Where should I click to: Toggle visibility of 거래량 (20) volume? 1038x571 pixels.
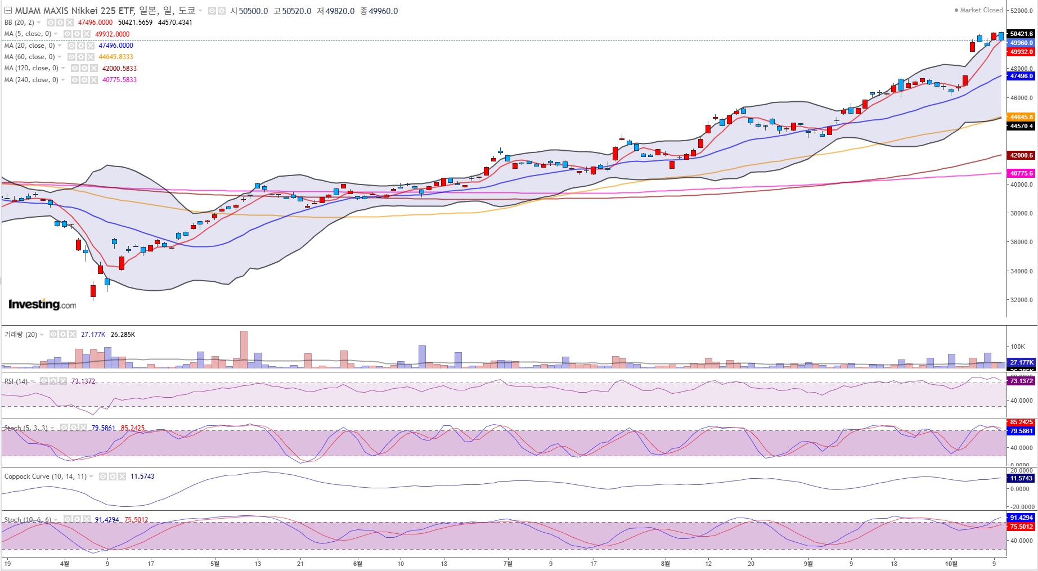pos(53,334)
